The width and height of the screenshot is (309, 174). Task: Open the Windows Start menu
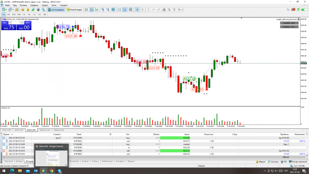(4, 171)
